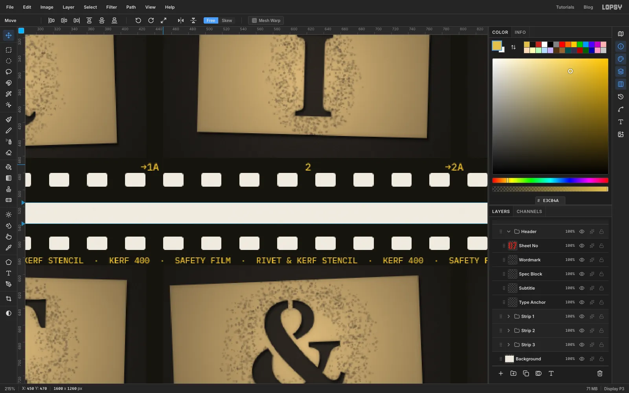Expand the Strip 1 group
Viewport: 629px width, 393px height.
[509, 316]
